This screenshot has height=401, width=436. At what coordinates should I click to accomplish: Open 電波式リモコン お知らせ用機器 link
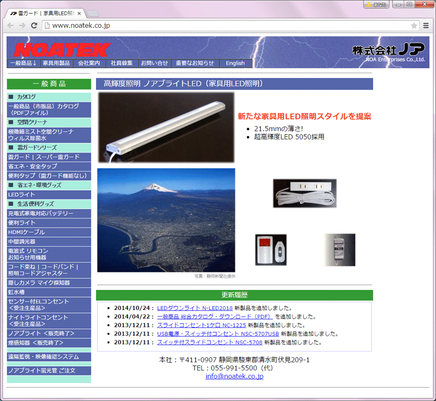point(49,254)
